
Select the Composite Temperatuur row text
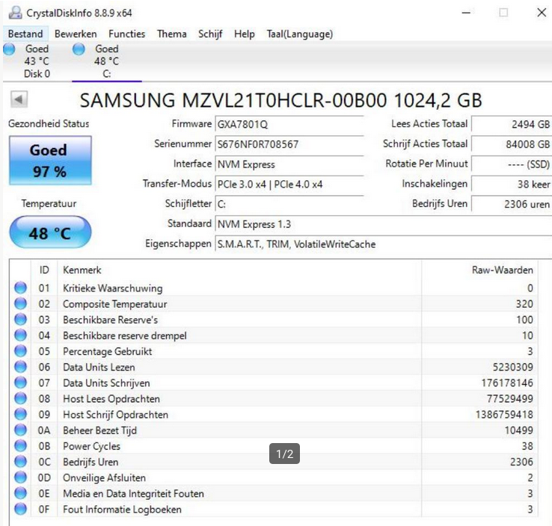point(114,304)
